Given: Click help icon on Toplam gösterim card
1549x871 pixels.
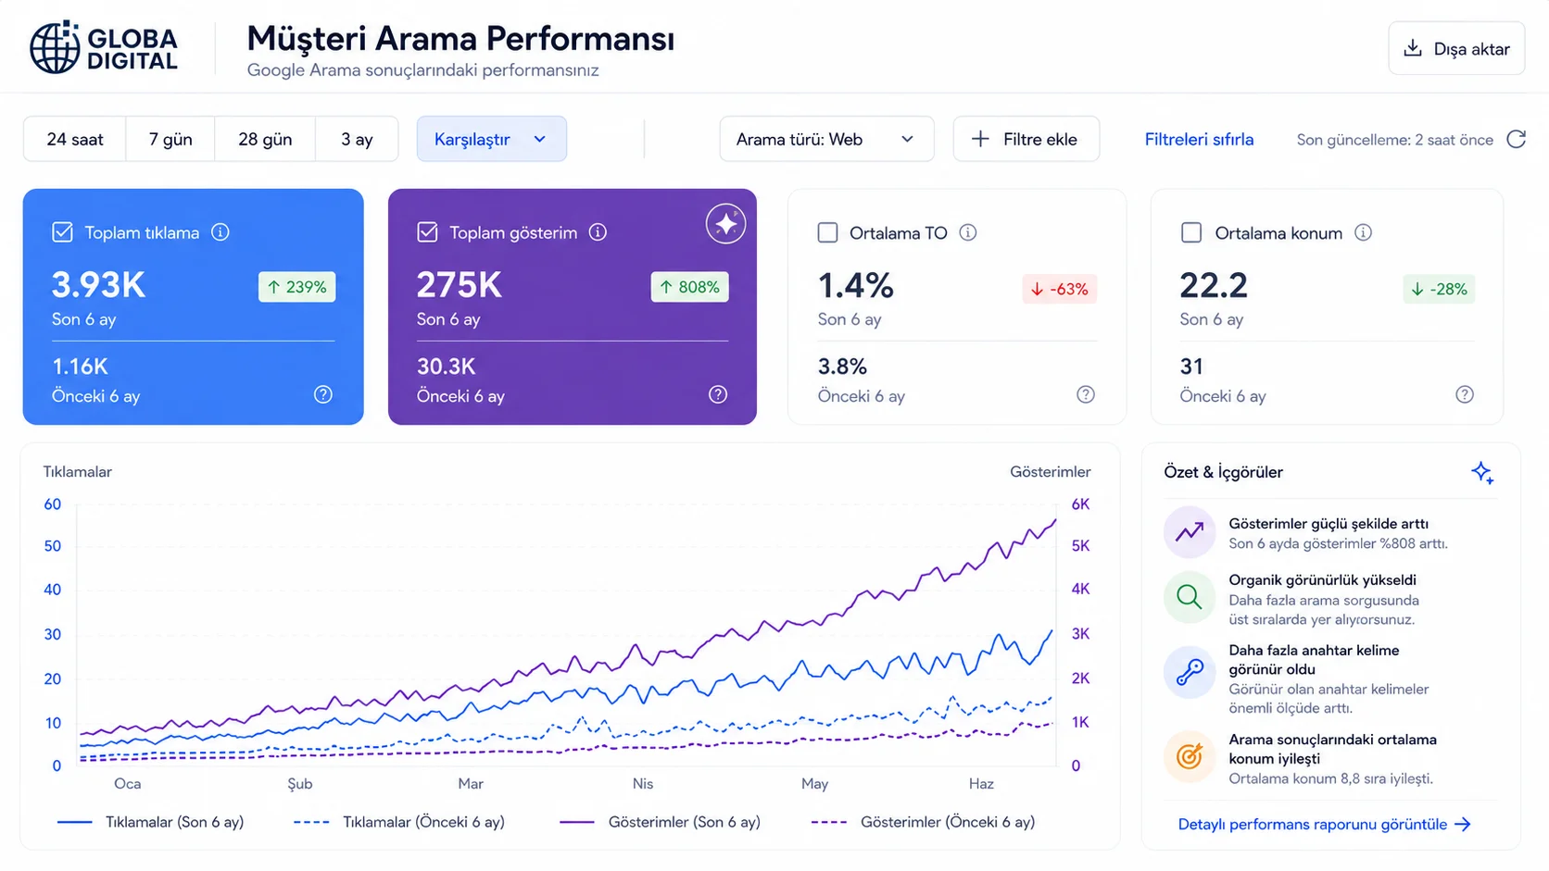Looking at the screenshot, I should (718, 394).
